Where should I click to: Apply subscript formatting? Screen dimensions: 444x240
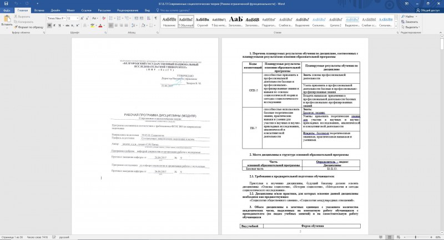[73, 25]
